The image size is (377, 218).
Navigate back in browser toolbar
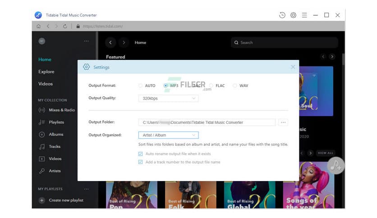pos(48,26)
